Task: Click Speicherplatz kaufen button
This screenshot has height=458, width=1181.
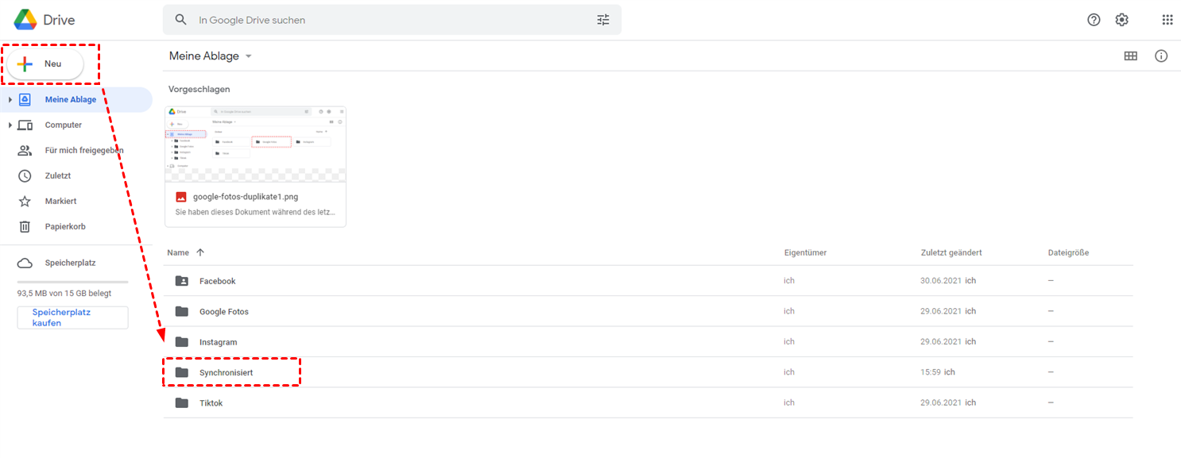Action: [72, 318]
